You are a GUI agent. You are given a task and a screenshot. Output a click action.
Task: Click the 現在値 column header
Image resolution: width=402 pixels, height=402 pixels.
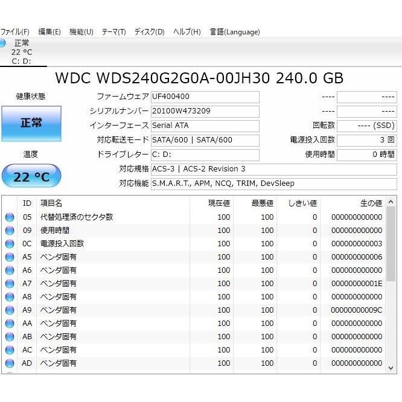[x=211, y=203]
